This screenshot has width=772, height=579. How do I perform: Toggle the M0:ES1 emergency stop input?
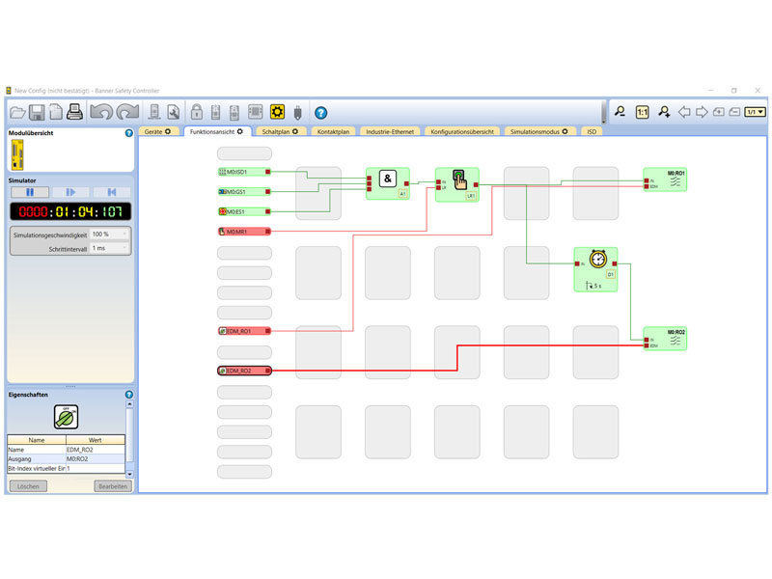243,211
